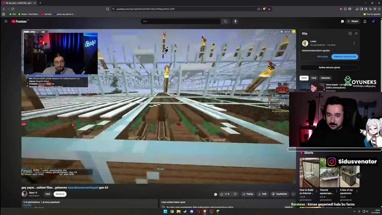
Task: Open options for A few of my aquariums
Action: pyautogui.click(x=357, y=191)
